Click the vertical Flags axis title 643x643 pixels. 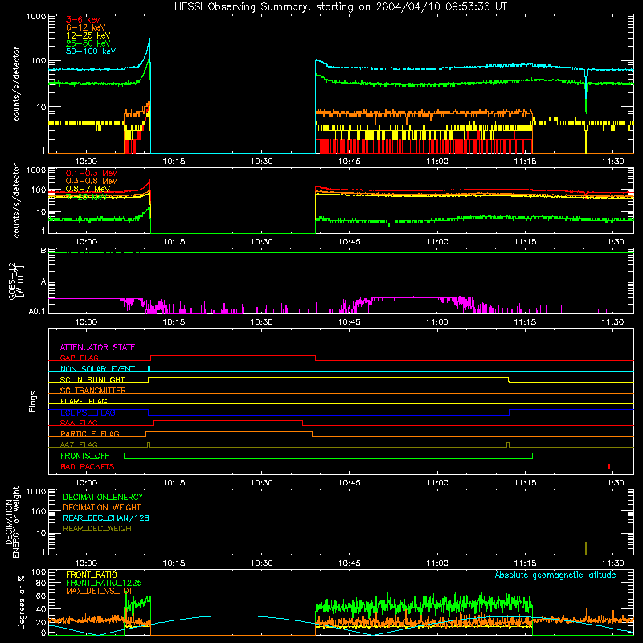(33, 401)
